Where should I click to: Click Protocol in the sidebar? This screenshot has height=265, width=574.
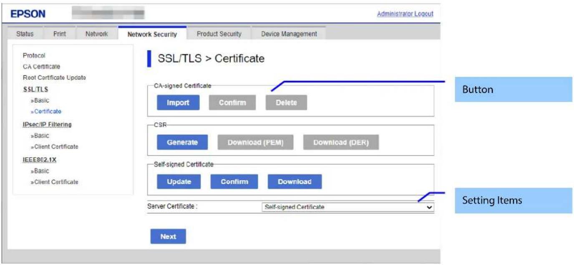click(x=34, y=55)
